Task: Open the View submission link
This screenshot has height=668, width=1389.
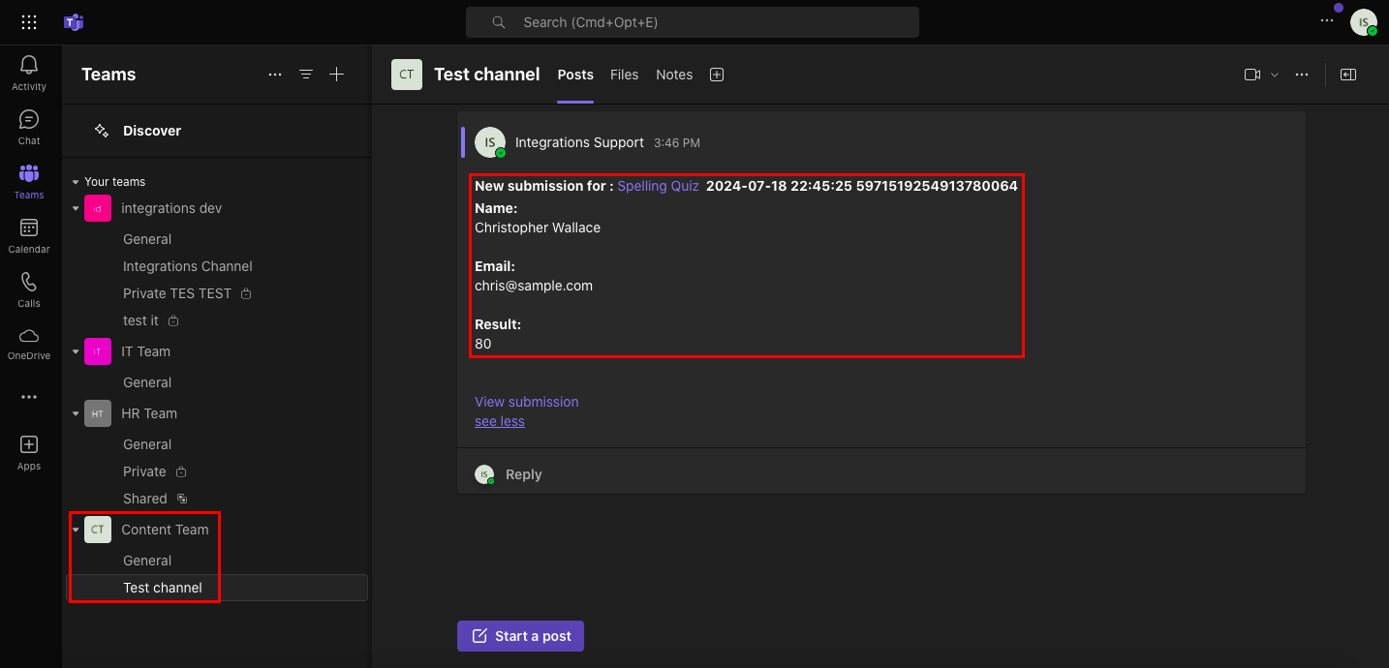Action: click(x=526, y=402)
